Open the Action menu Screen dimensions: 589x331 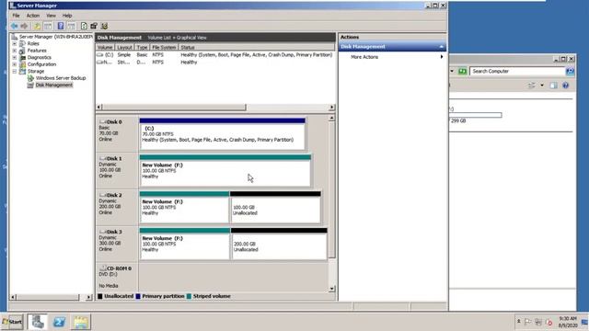click(x=33, y=16)
